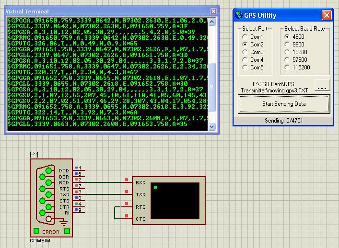Click the ERROR label on COMPIM
Screen dimensions: 339x248
point(51,232)
